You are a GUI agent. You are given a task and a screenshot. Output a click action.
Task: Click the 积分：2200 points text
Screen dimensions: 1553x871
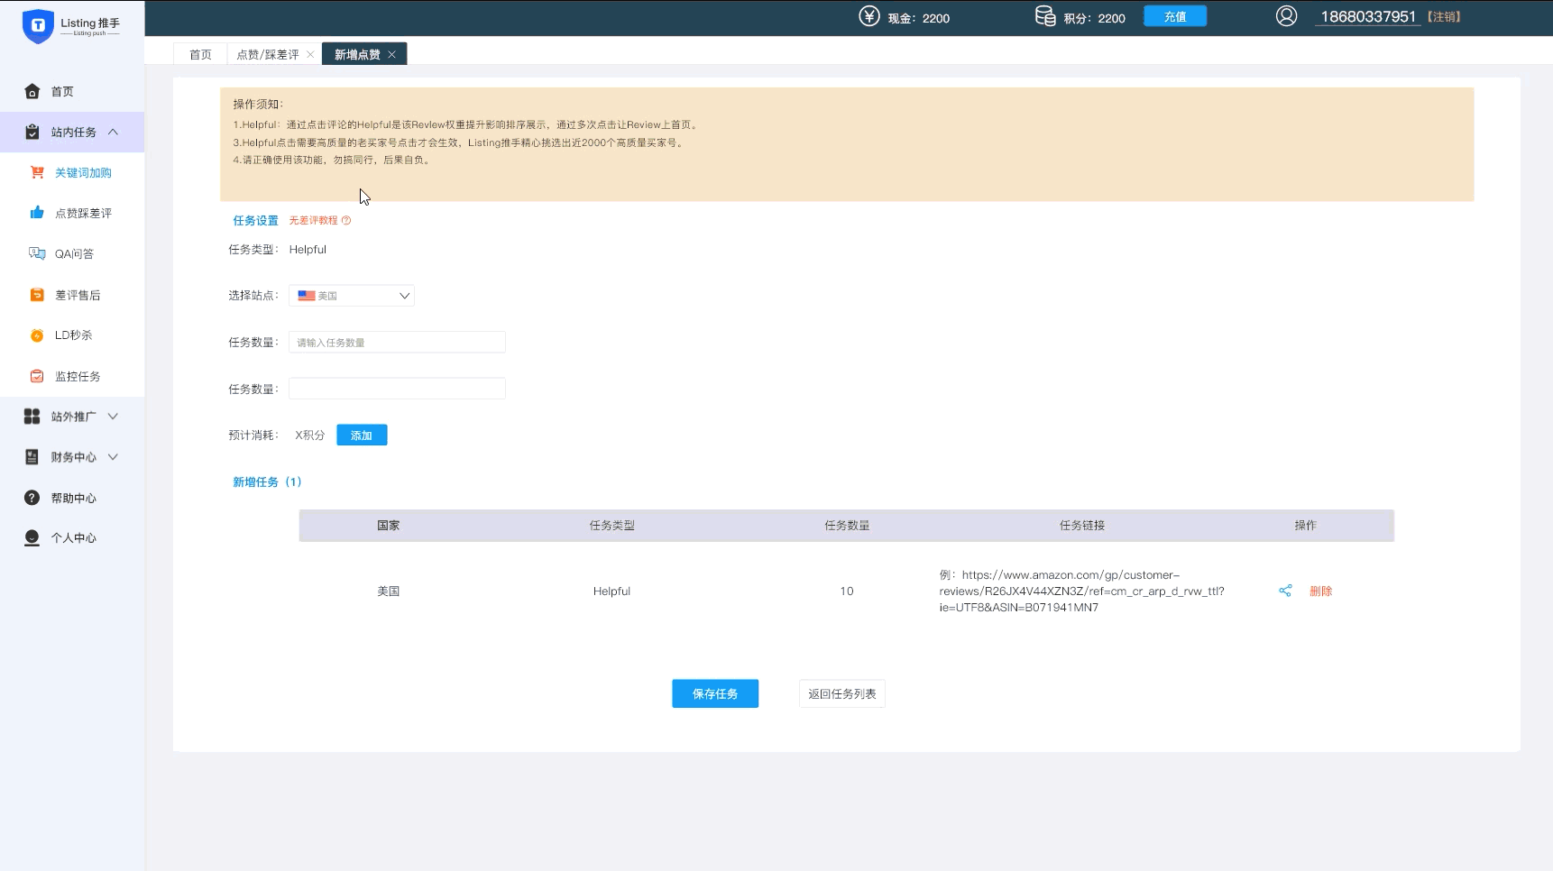[x=1095, y=18]
